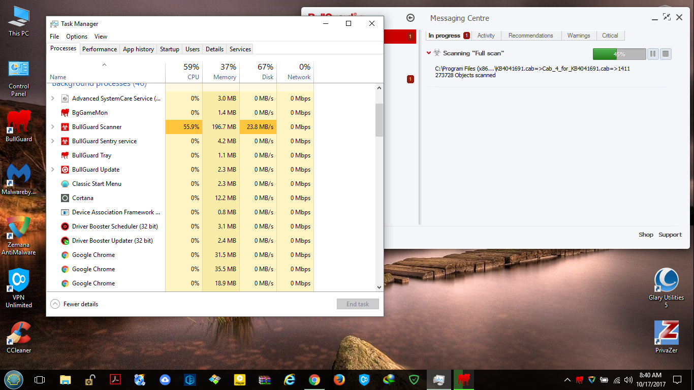The width and height of the screenshot is (694, 390).
Task: Click the full scan 45% progress bar
Action: coord(619,54)
